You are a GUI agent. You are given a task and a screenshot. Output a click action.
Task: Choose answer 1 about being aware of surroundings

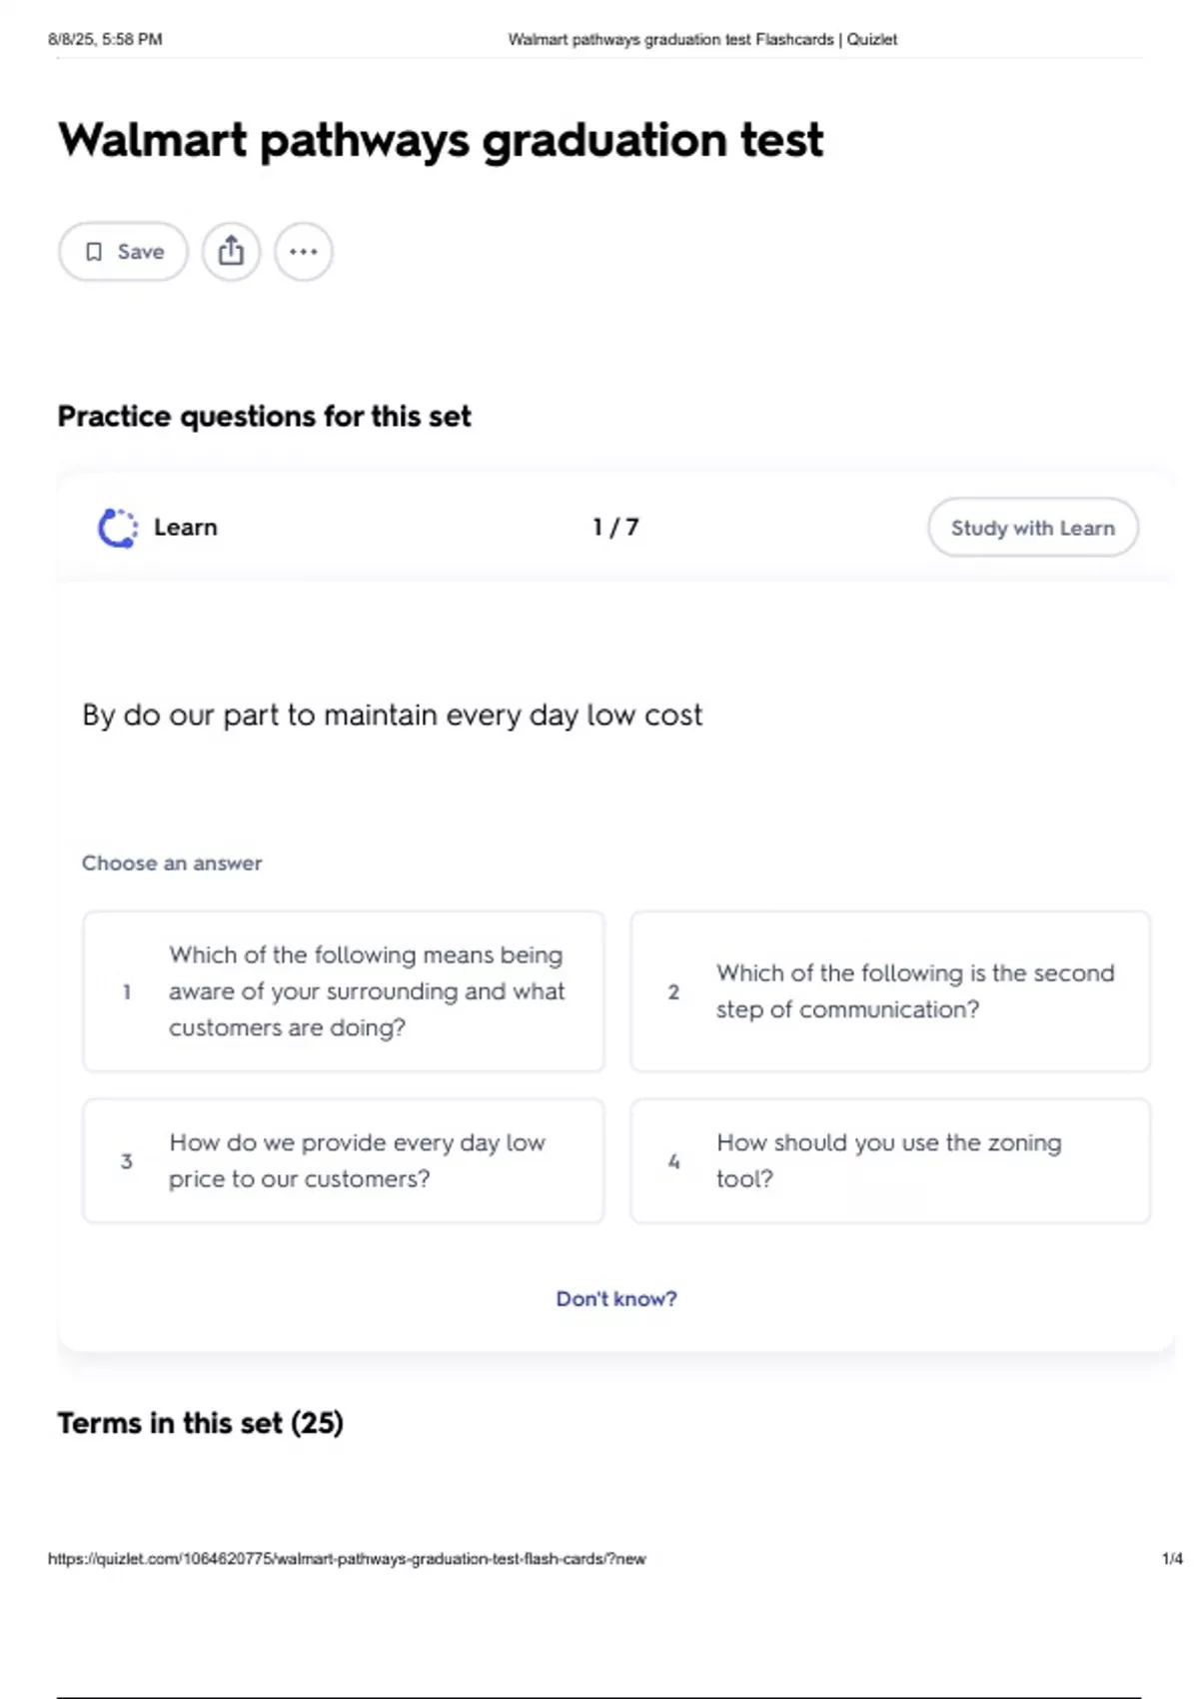(344, 991)
